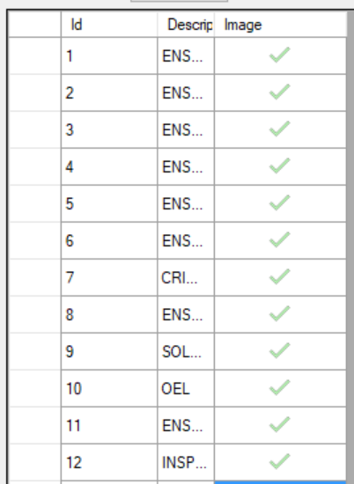Viewport: 354px width, 484px height.
Task: Select the Id cell with value 6
Action: [x=109, y=240]
